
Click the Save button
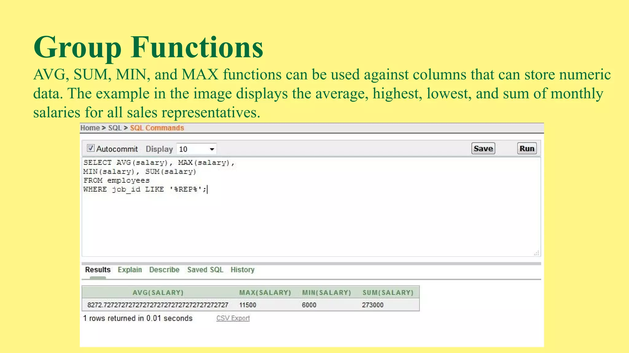click(x=483, y=149)
